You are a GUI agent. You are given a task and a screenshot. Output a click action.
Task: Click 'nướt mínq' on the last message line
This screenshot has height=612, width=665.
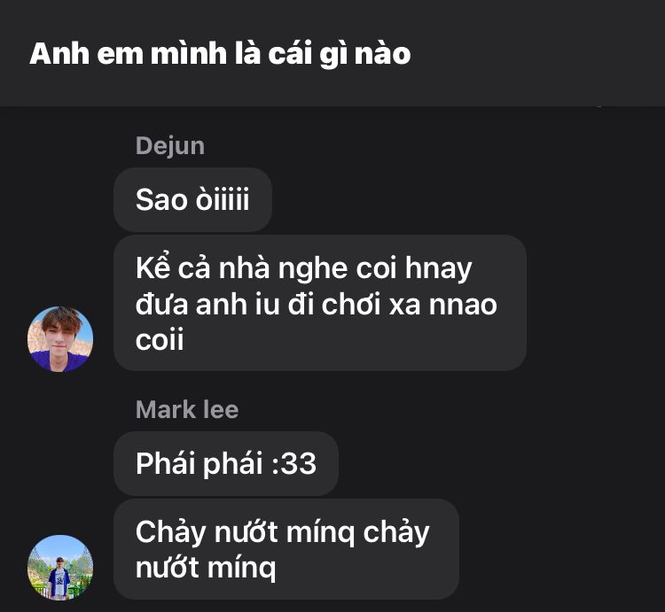[206, 568]
